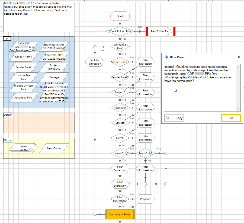This screenshot has width=244, height=223.
Task: Select the Bad Folder Path exception stage
Action: [160, 31]
